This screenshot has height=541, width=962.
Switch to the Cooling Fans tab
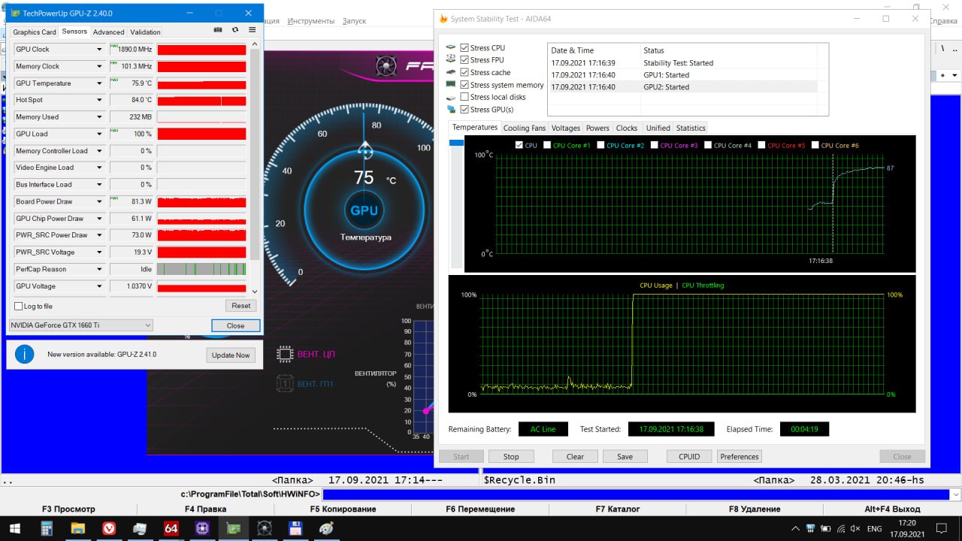pyautogui.click(x=524, y=128)
